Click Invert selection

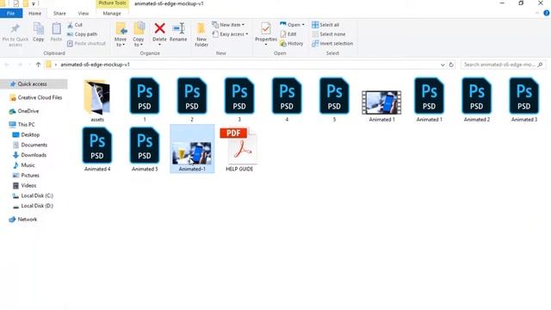[332, 44]
